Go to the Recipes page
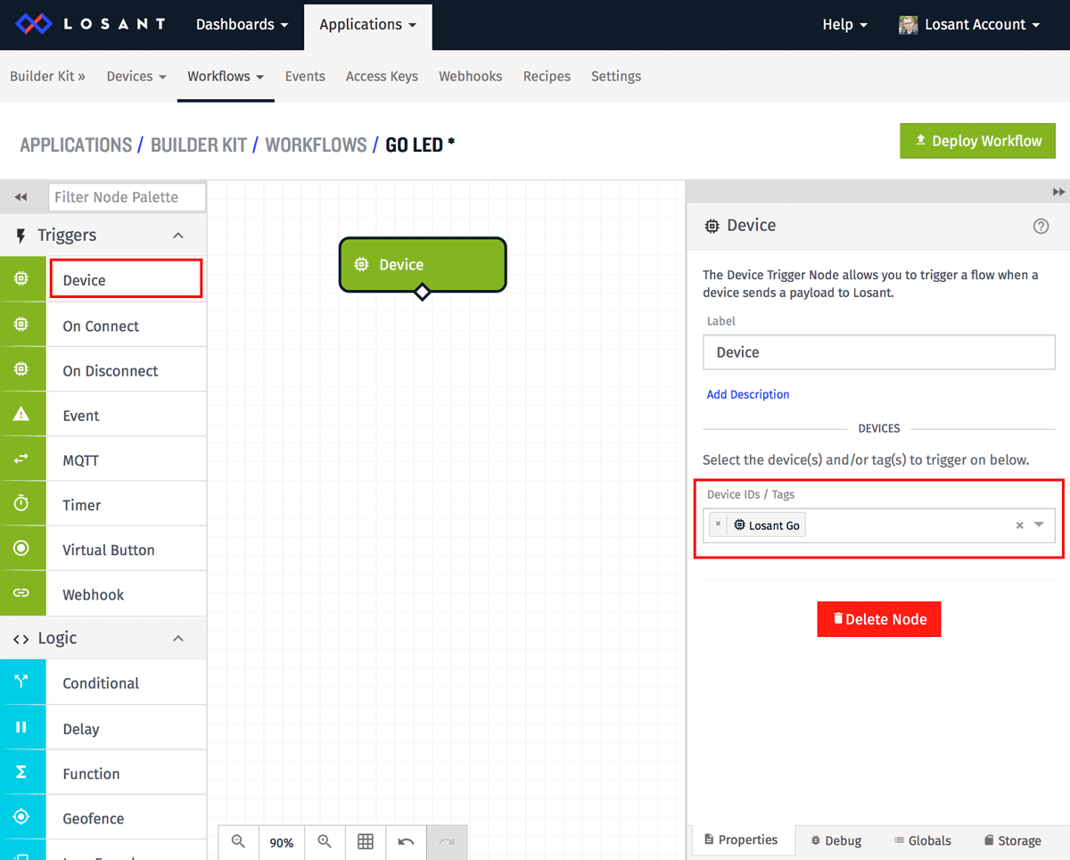The image size is (1070, 860). click(x=547, y=76)
